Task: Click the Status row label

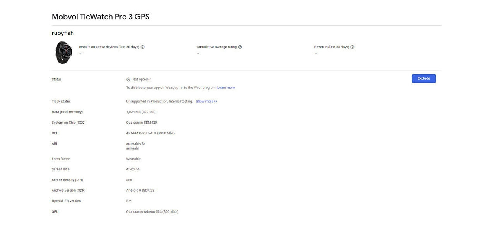Action: tap(56, 80)
